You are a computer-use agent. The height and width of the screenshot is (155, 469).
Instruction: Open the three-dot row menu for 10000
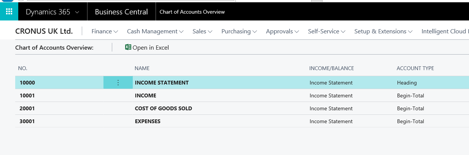[x=118, y=83]
